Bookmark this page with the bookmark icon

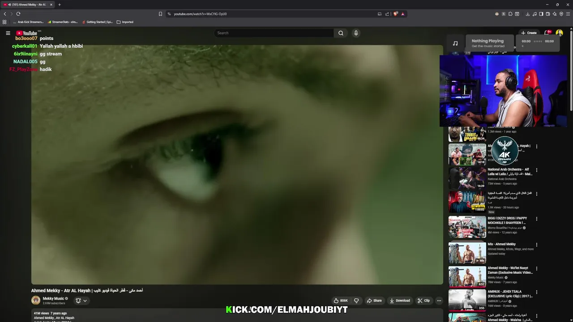point(160,14)
